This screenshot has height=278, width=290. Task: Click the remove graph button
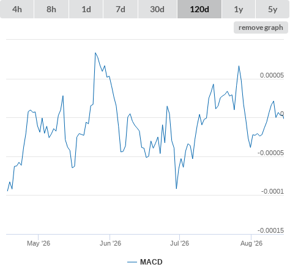[261, 27]
